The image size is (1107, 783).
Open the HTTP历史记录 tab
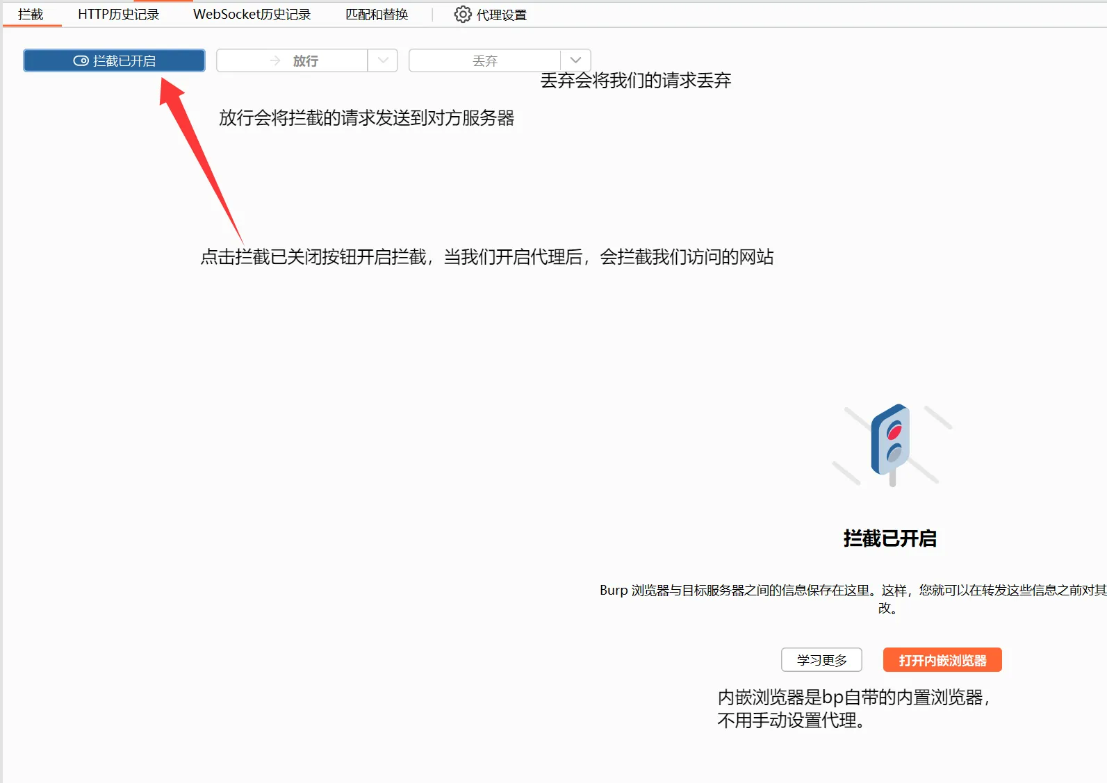pyautogui.click(x=118, y=15)
